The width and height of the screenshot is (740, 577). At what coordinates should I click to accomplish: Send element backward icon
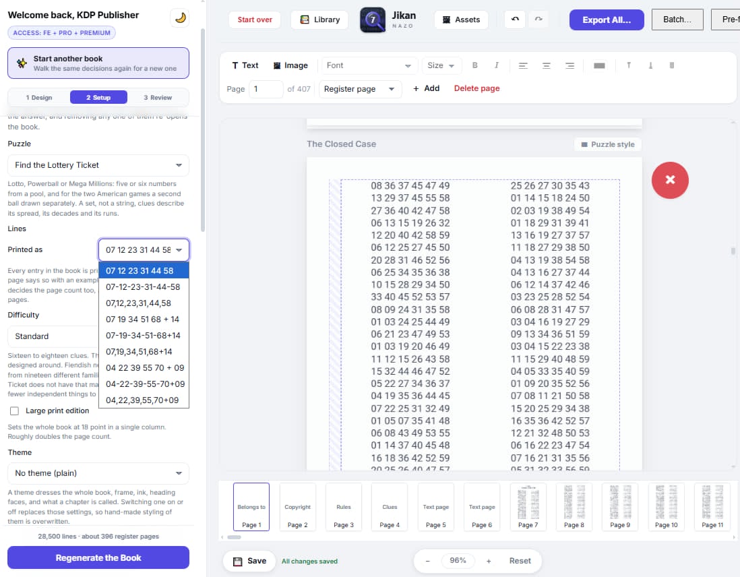click(650, 65)
